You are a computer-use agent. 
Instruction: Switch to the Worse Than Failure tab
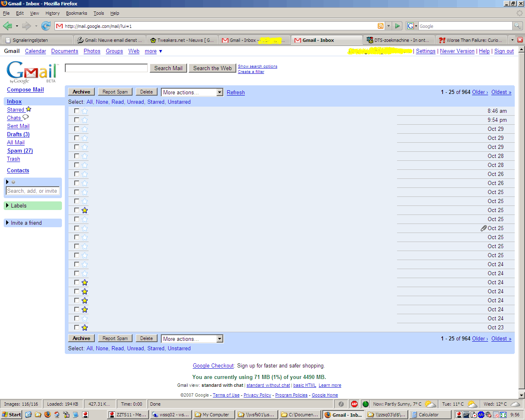471,40
